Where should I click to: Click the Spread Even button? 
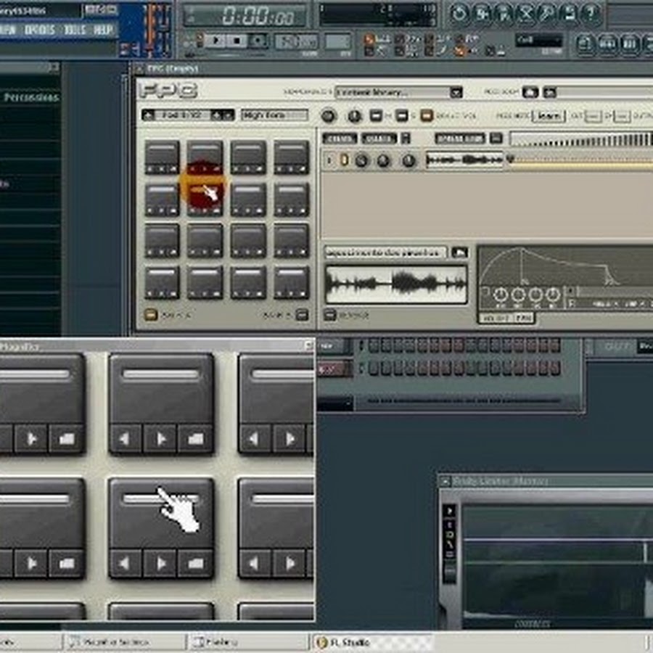(460, 138)
